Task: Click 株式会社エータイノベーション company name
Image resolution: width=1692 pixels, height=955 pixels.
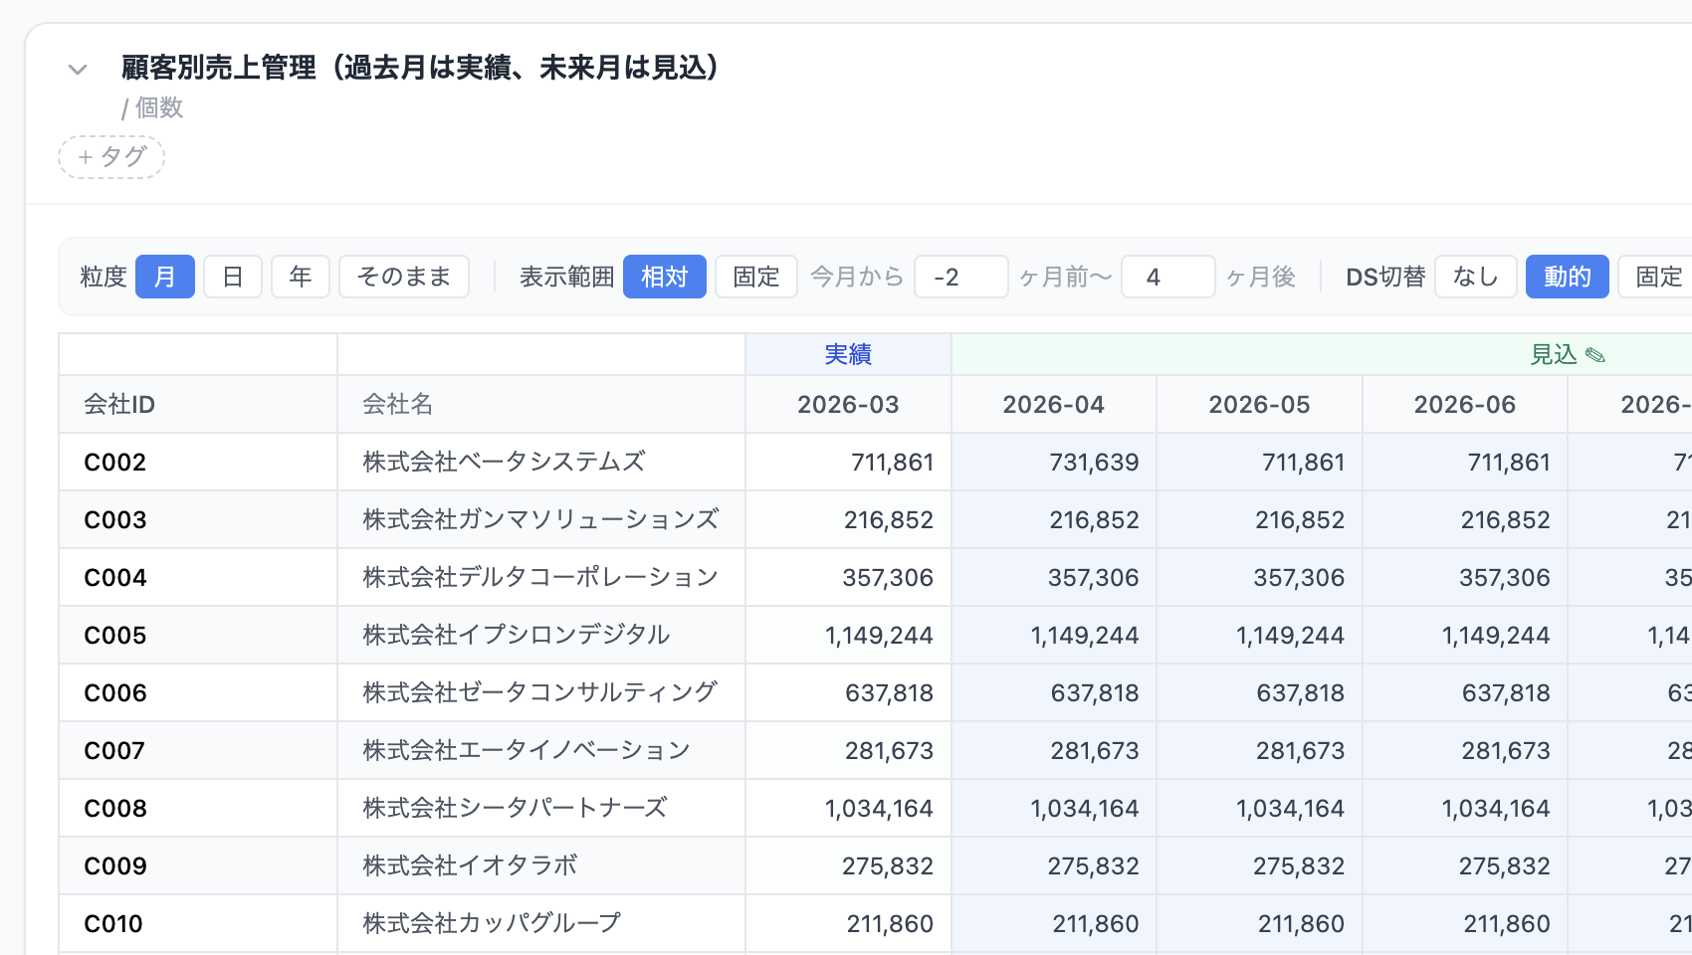Action: pyautogui.click(x=527, y=750)
